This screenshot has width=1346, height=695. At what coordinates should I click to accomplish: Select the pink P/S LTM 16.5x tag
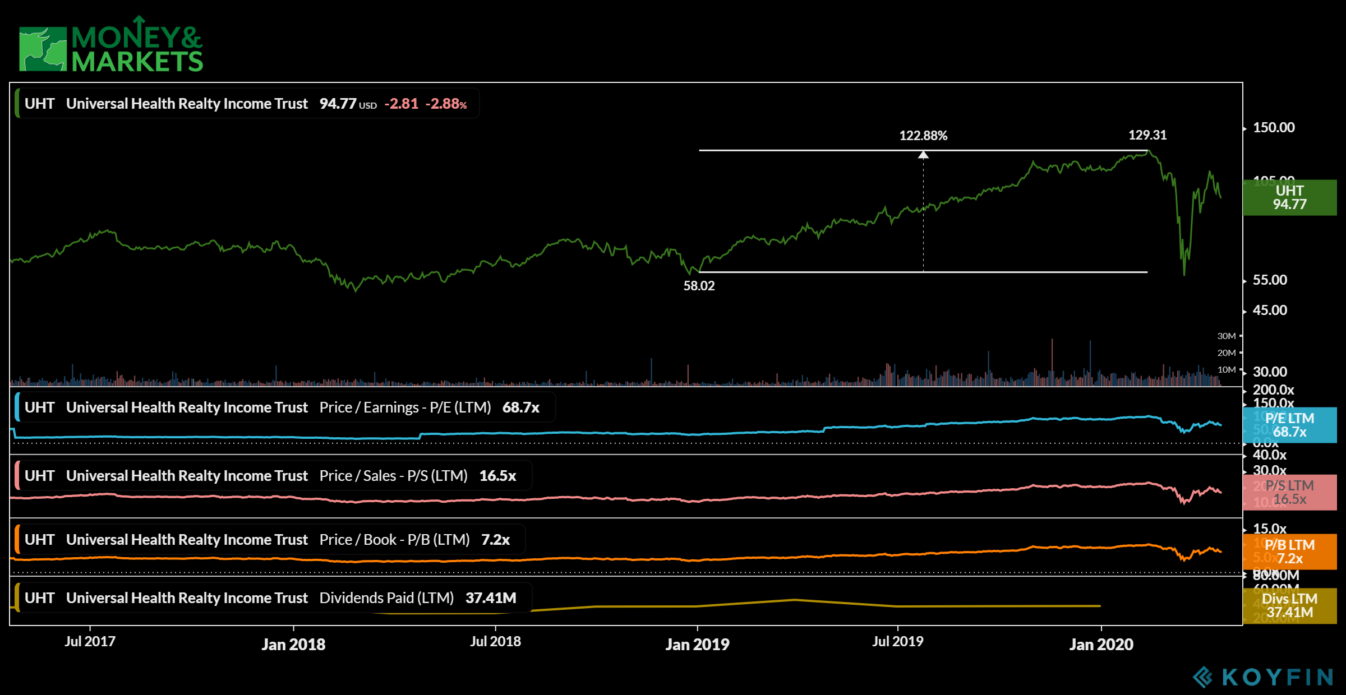coord(1289,492)
